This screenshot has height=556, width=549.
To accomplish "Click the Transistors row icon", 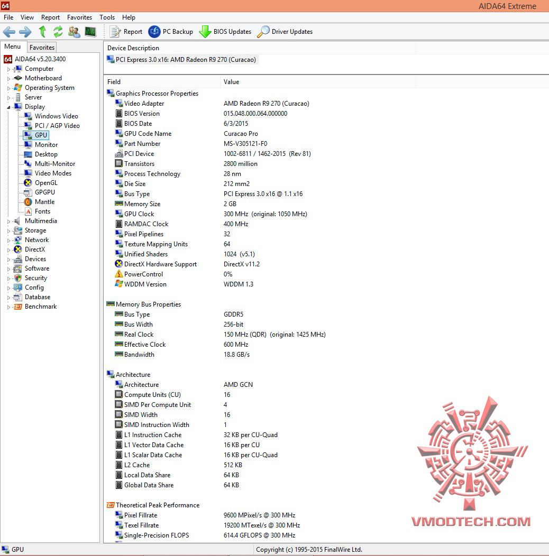I will coord(119,163).
